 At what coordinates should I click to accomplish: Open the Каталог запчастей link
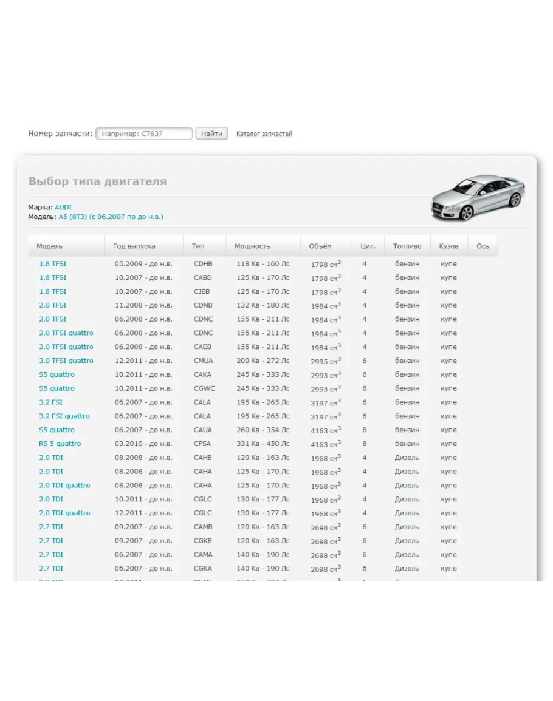coord(264,134)
